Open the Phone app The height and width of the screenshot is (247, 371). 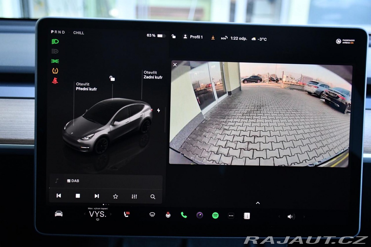point(184,215)
